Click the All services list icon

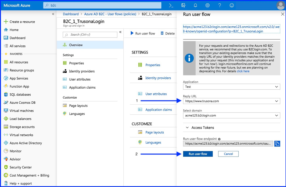point(6,46)
